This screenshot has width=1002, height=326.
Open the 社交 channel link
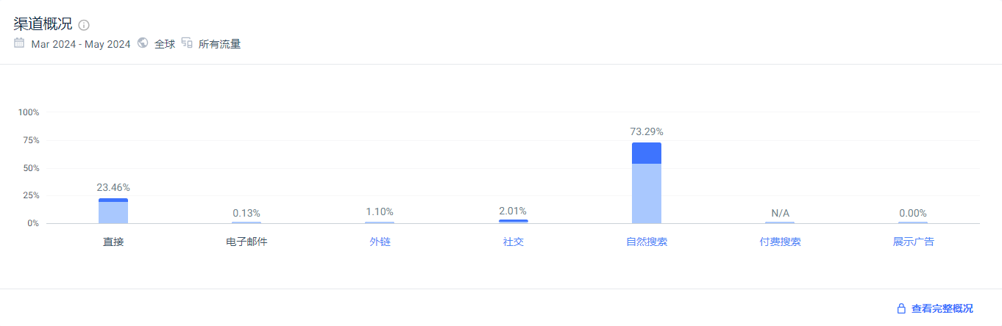pyautogui.click(x=514, y=242)
